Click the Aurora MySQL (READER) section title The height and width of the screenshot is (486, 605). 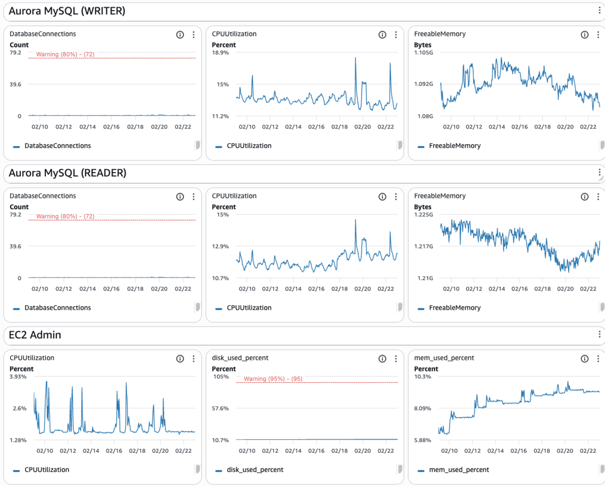pyautogui.click(x=68, y=173)
